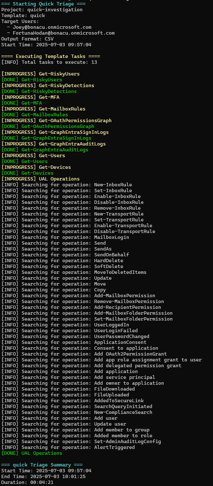Click the "[INPROGRESS] Get-Devices" line
213x486 pixels.
pyautogui.click(x=36, y=168)
